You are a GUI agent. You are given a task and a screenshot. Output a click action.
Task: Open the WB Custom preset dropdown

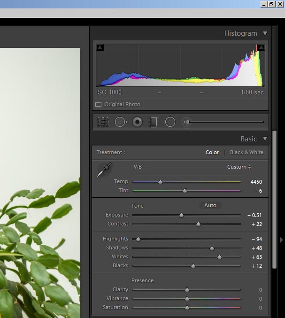239,167
